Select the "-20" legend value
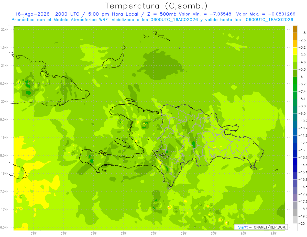The width and height of the screenshot is (307, 237). point(302,224)
